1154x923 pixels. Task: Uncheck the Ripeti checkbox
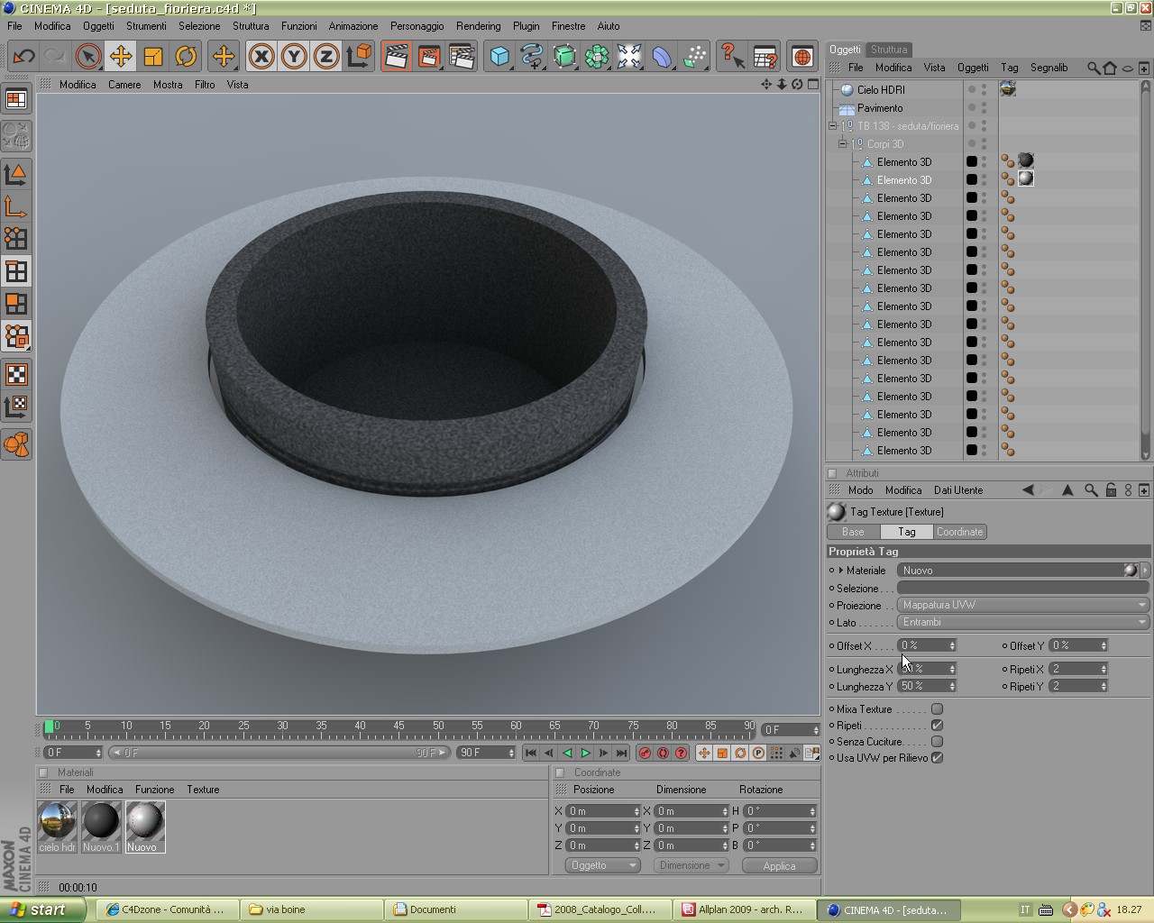click(937, 726)
